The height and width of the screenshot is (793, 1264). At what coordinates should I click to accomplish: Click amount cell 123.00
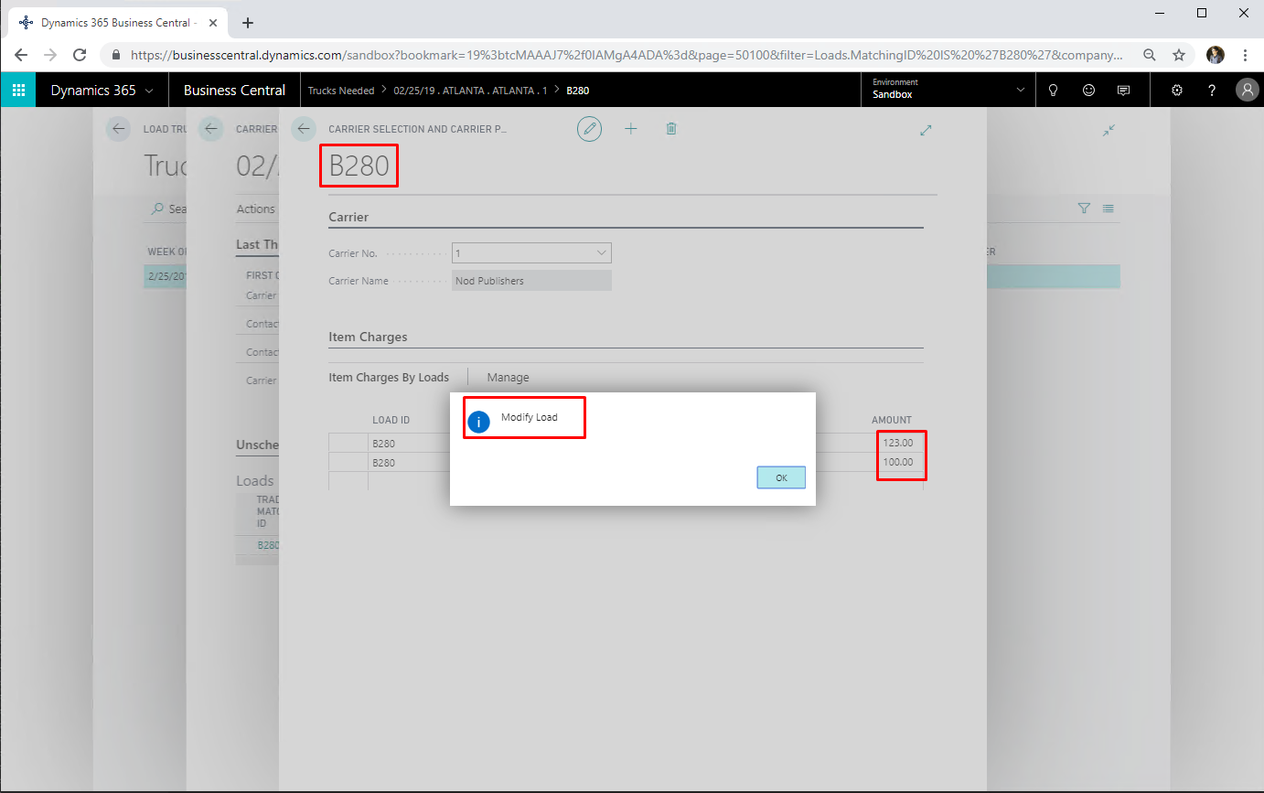coord(897,444)
